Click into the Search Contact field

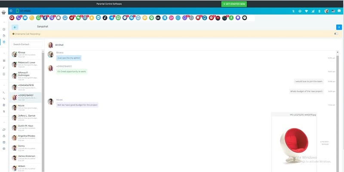[x=27, y=44]
